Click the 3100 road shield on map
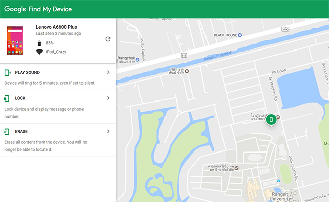 tap(285, 29)
